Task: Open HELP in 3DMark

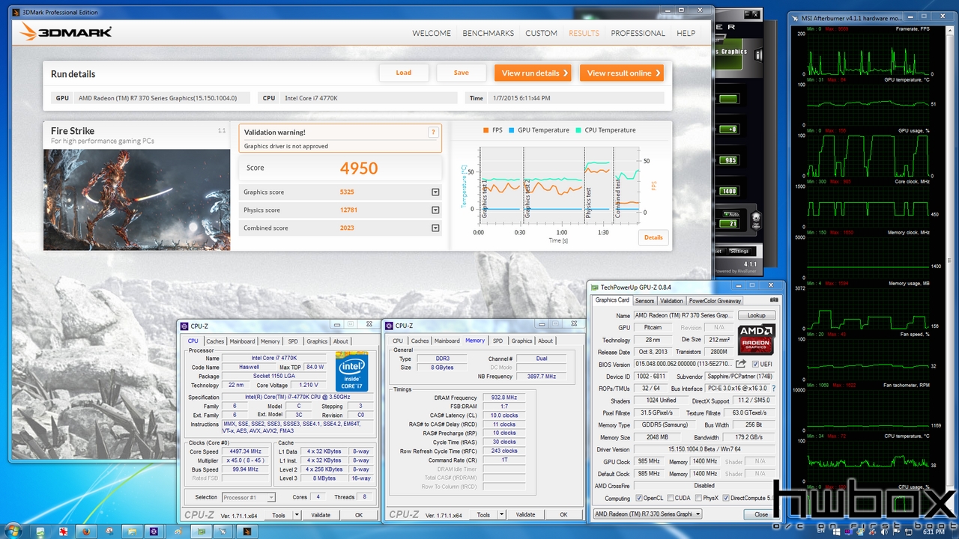Action: point(686,33)
